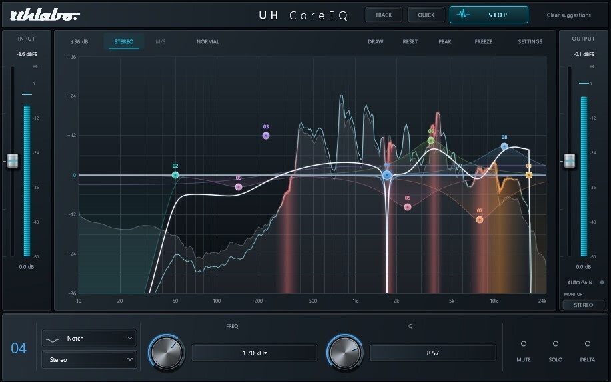Toggle MUTE for band 04
The width and height of the screenshot is (611, 382).
click(524, 344)
